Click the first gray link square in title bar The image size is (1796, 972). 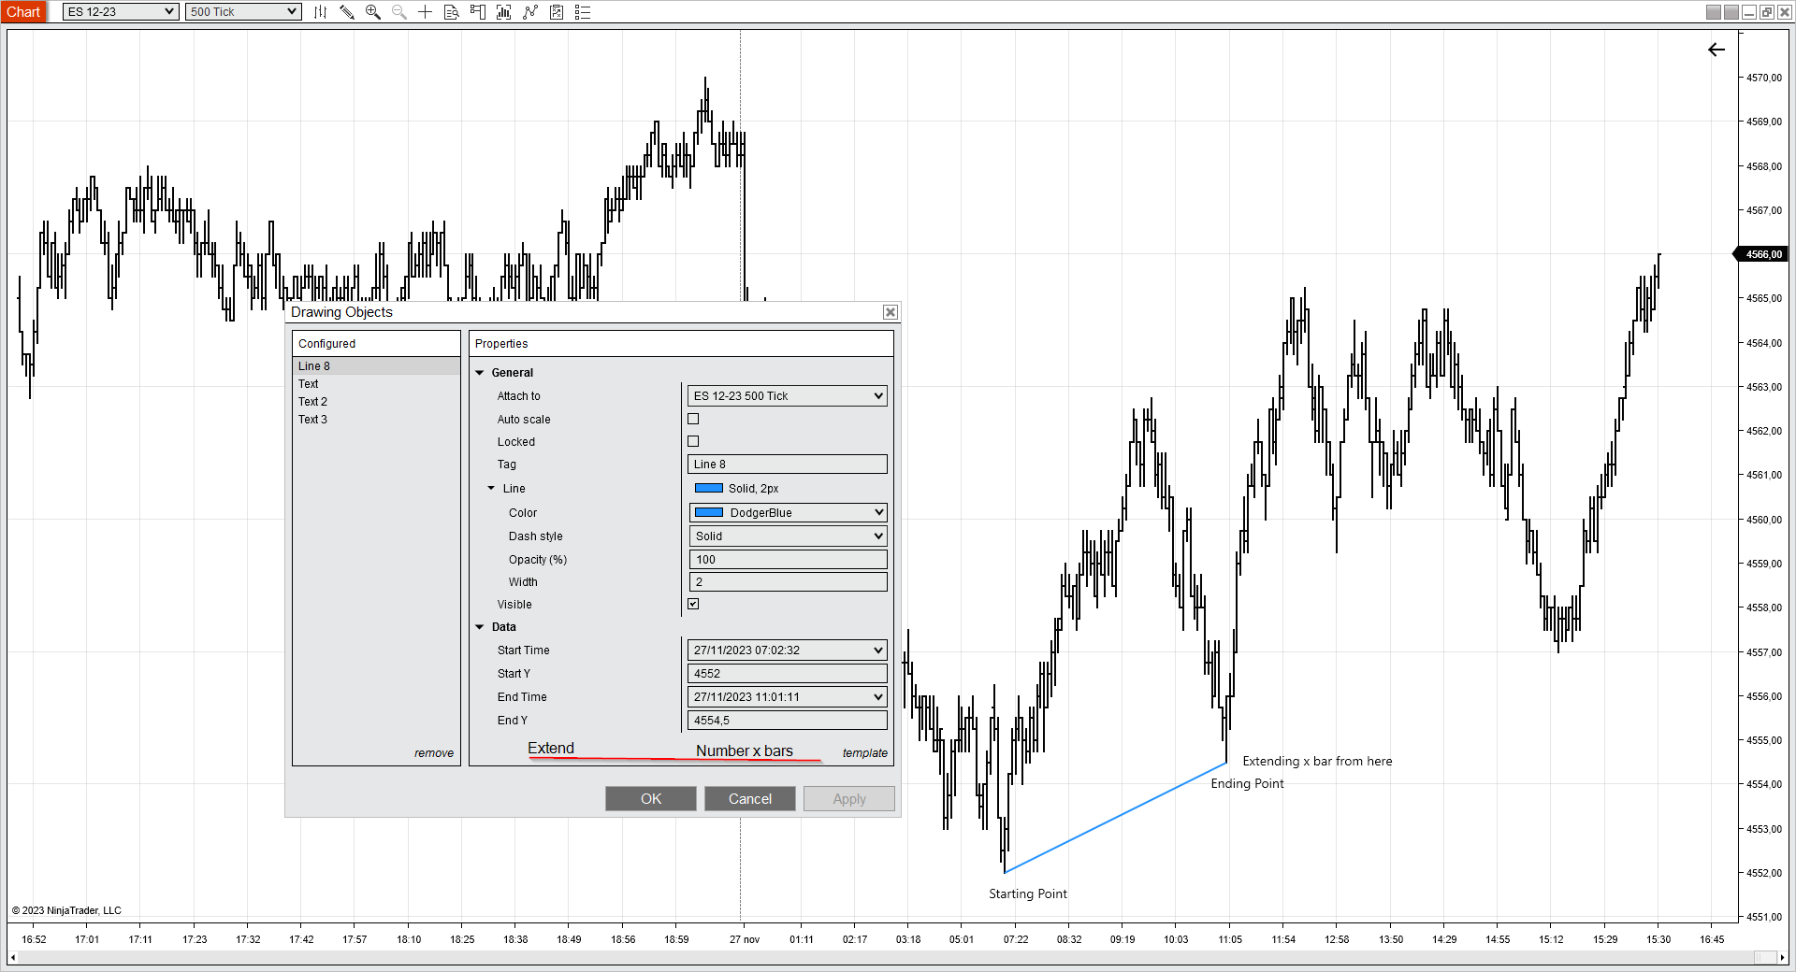click(x=1714, y=12)
